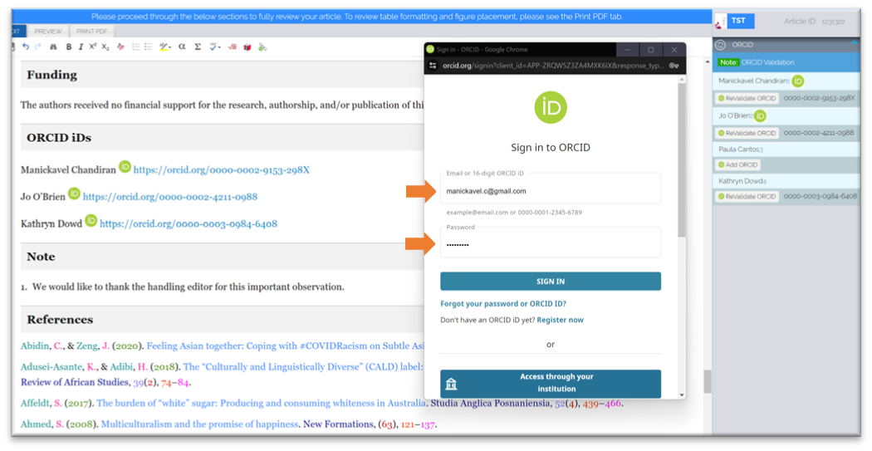Click the Forgot your password or ORCID ID link
872x451 pixels.
(x=503, y=304)
